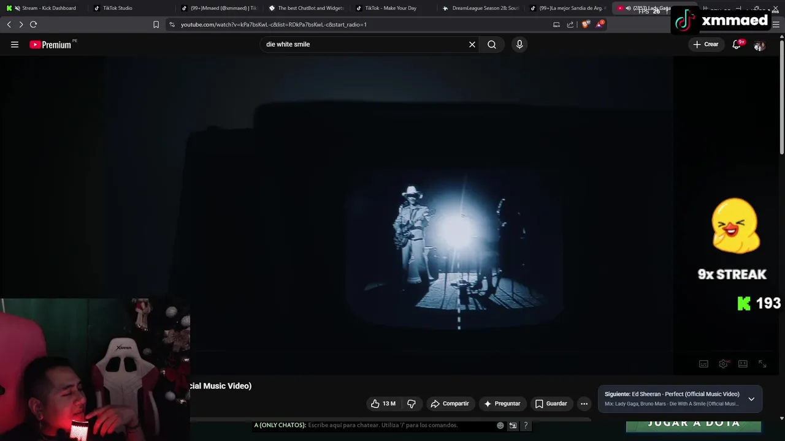Enter fullscreen on the video player
The image size is (785, 441).
pyautogui.click(x=762, y=364)
